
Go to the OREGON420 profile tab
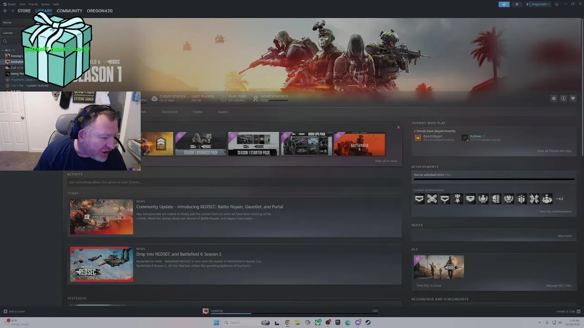[x=99, y=11]
